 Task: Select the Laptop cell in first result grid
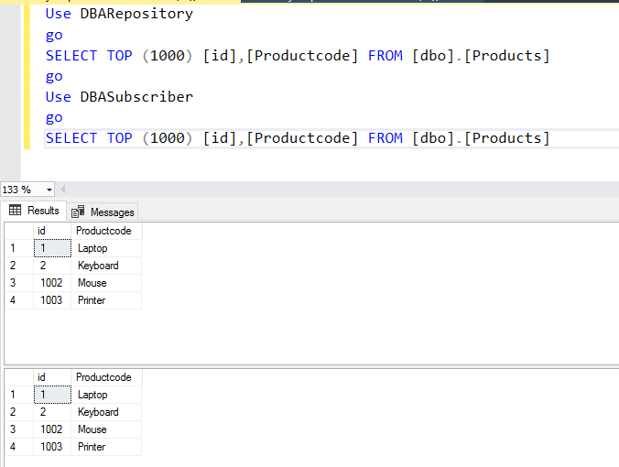[x=105, y=248]
